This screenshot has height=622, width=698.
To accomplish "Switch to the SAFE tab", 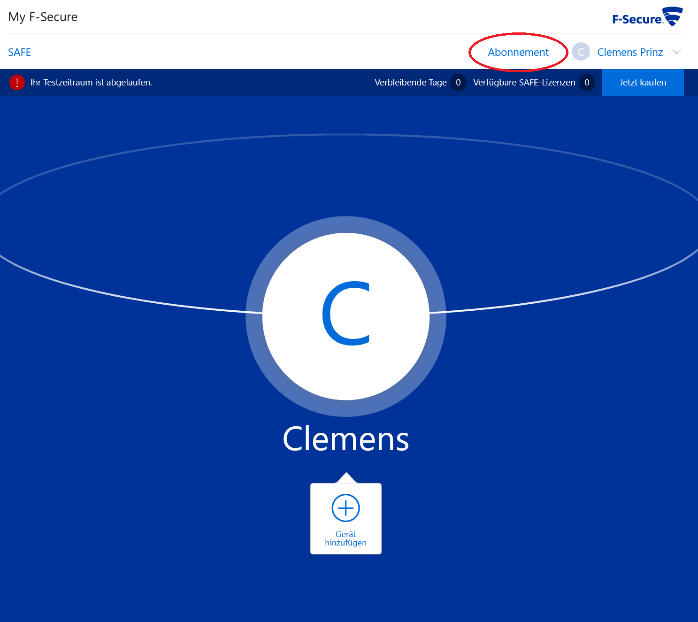I will pos(20,52).
